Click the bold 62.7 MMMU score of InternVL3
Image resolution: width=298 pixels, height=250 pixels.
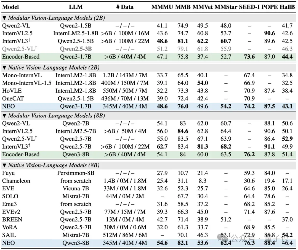[162, 146]
